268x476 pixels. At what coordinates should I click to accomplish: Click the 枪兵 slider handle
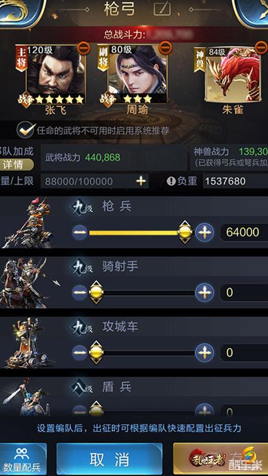185,233
